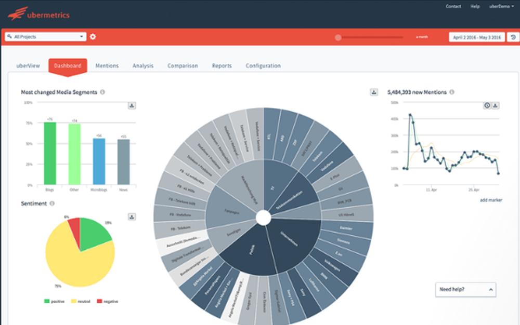Click the Siemens outer segment
Viewport: 520px width, 325px height.
click(343, 241)
